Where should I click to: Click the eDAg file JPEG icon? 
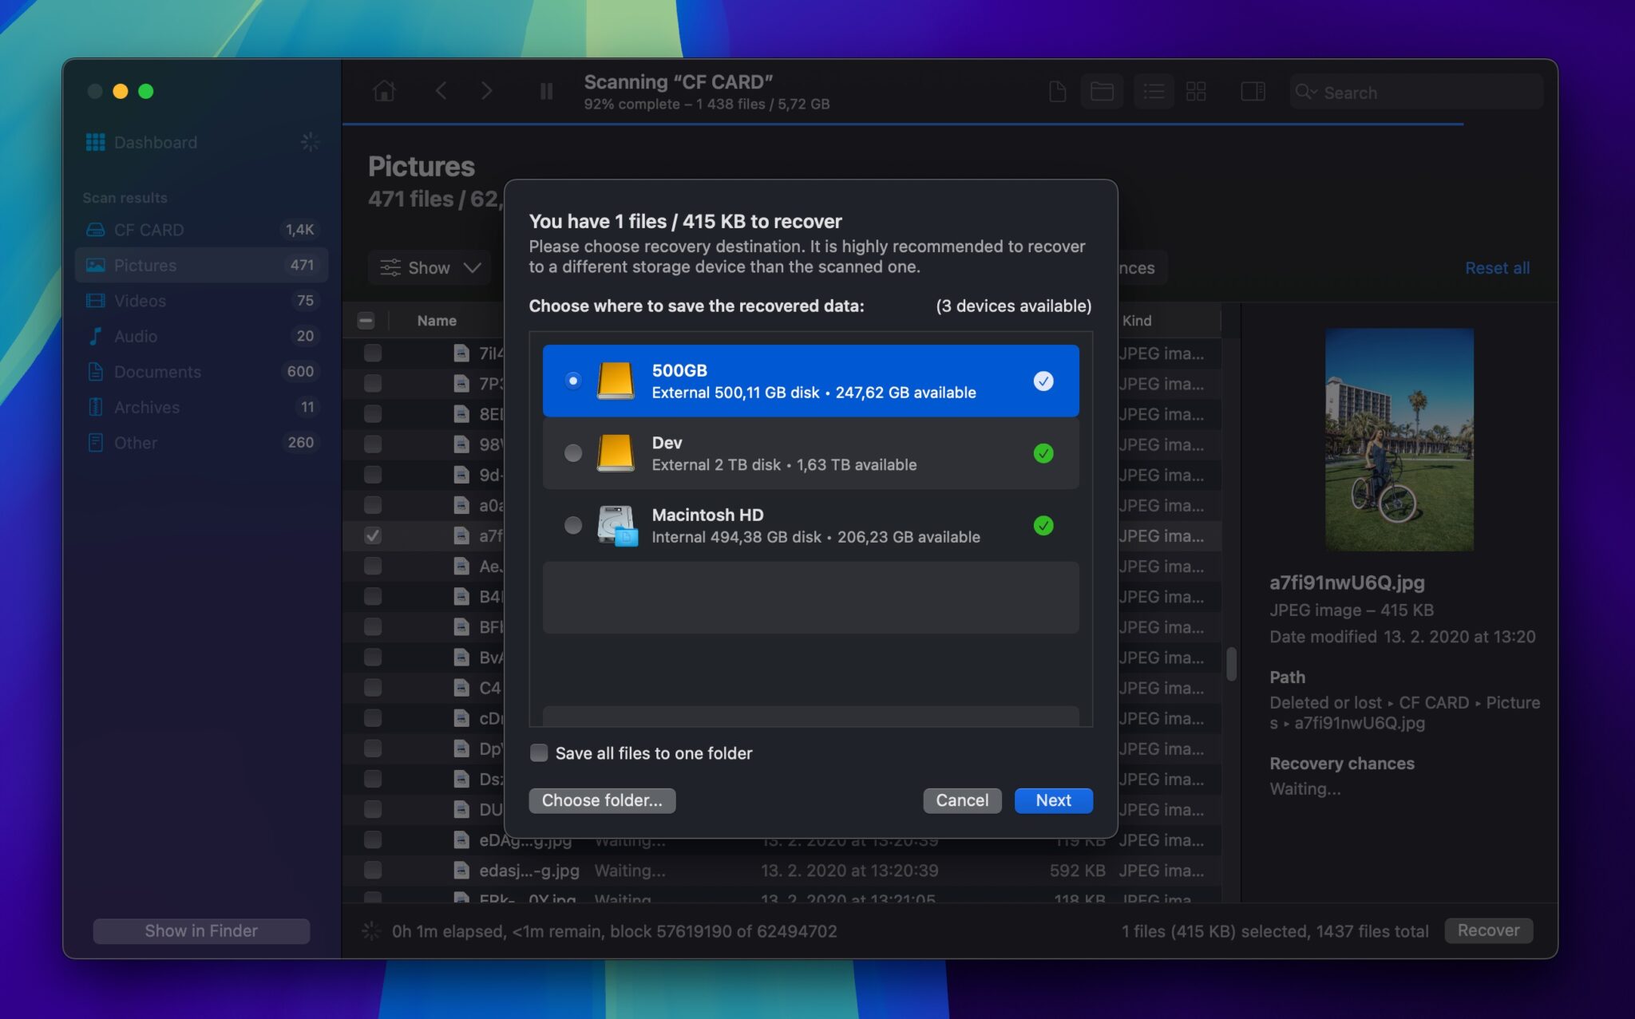point(461,839)
